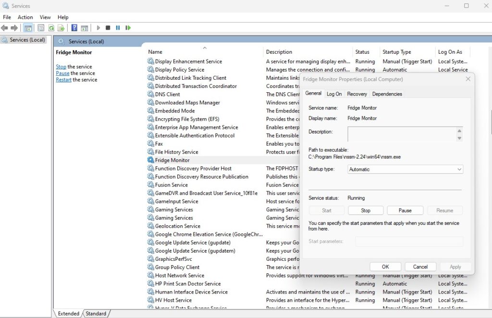Click the Properties toolbar icon
The image size is (492, 318).
point(41,28)
